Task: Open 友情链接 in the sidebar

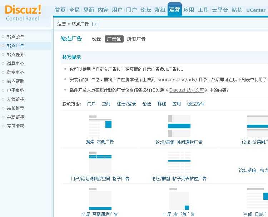Action: click(x=15, y=99)
